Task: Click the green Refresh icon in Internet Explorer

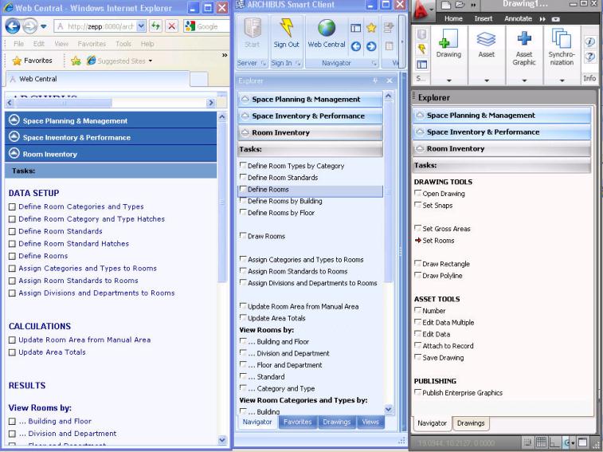Action: pos(156,26)
